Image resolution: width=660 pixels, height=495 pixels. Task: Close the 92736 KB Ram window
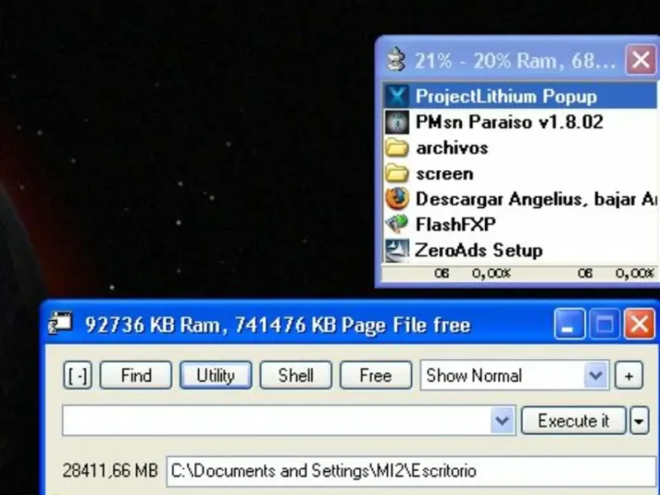[x=640, y=323]
